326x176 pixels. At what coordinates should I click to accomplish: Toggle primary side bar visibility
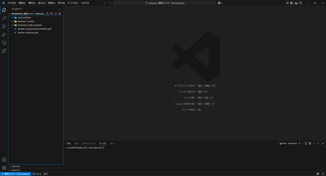pos(292,3)
